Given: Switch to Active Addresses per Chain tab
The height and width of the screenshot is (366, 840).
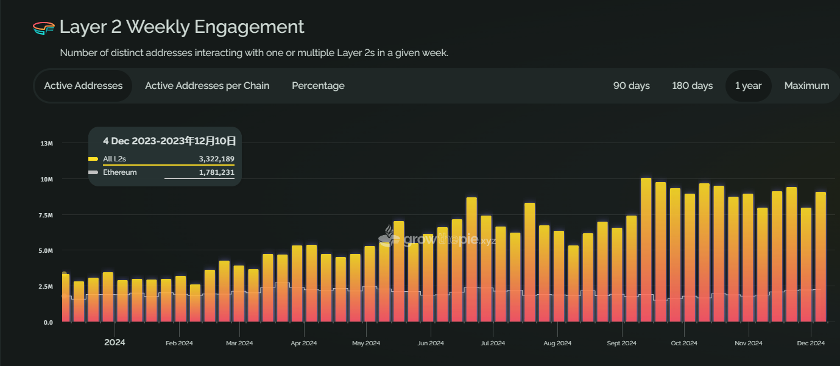Looking at the screenshot, I should (x=207, y=86).
